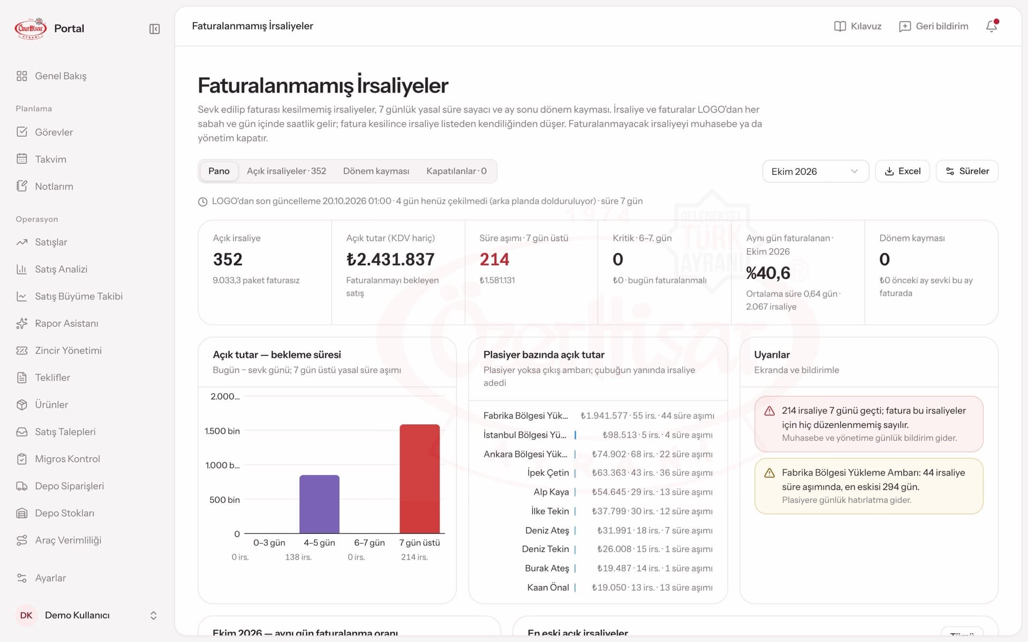
Task: Click the purple 4–5 gün bar
Action: [319, 504]
